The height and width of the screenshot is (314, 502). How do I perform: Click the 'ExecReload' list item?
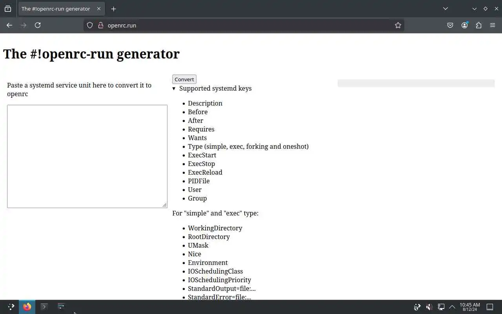click(205, 172)
